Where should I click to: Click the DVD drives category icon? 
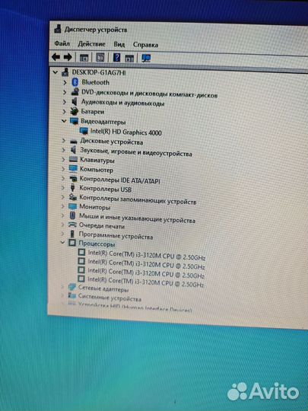coord(75,92)
